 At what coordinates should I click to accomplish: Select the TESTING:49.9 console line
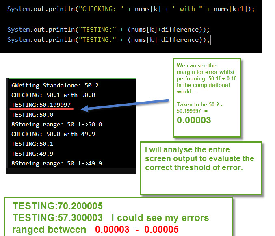coord(32,154)
